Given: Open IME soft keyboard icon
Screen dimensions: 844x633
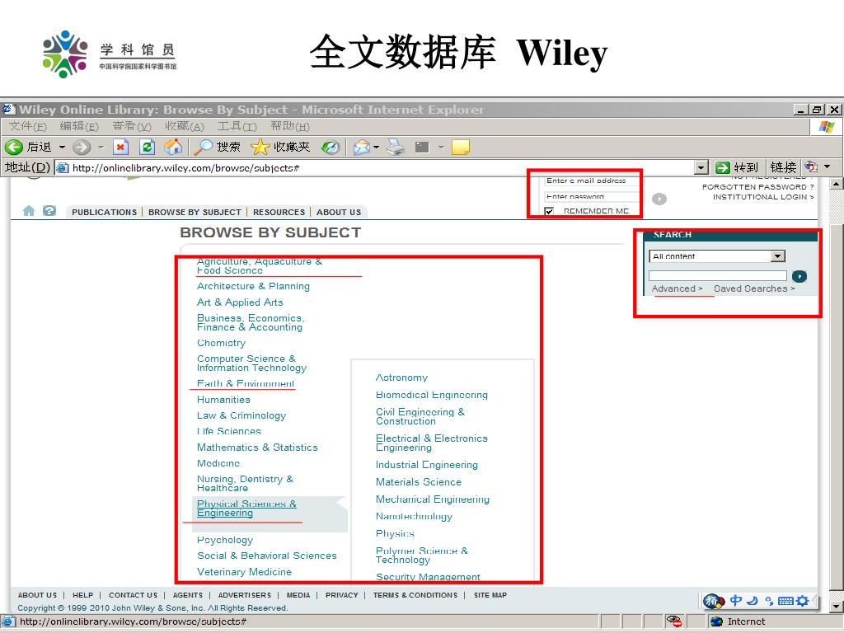Looking at the screenshot, I should click(785, 601).
